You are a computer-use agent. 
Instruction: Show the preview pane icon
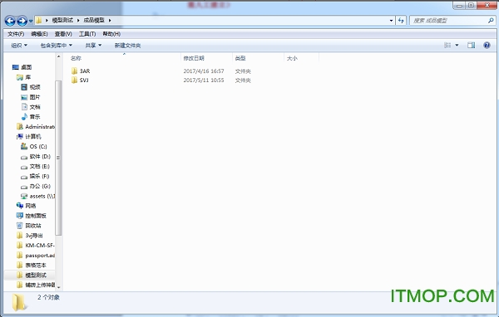coord(471,45)
